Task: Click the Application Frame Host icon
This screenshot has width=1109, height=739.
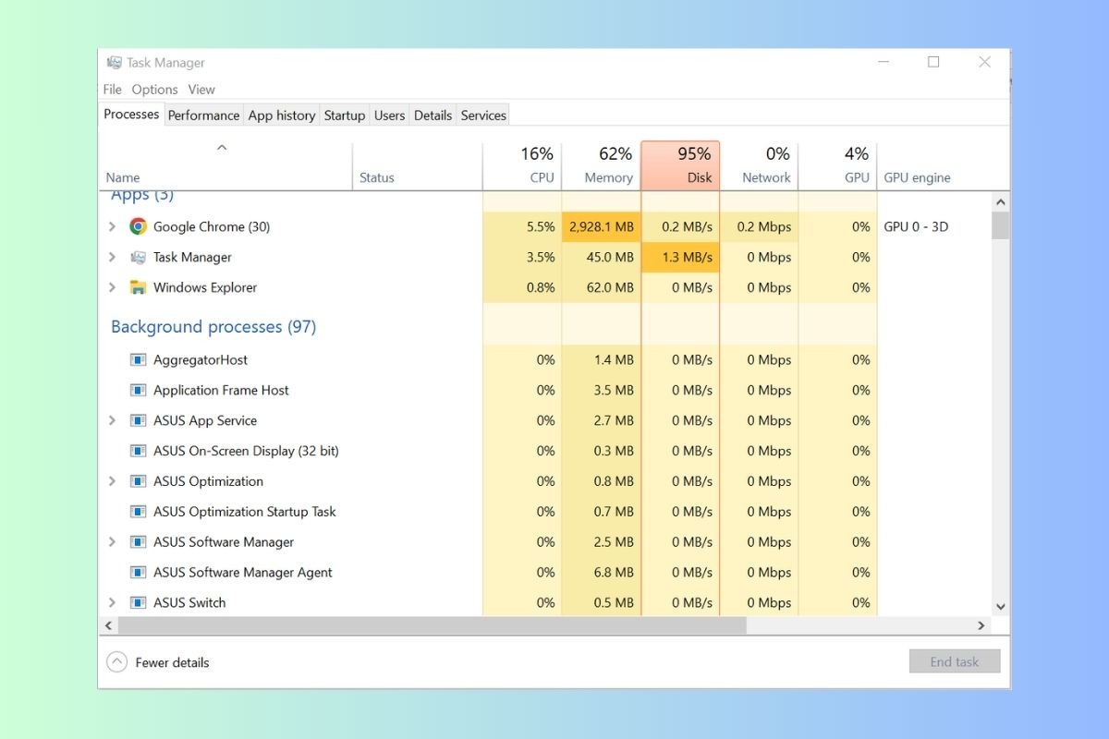Action: [x=138, y=390]
